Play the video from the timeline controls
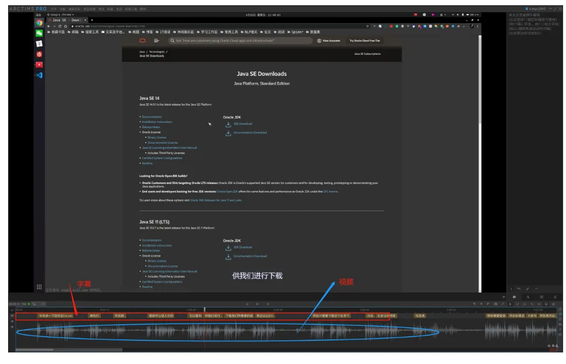This screenshot has height=364, width=566. (x=257, y=304)
